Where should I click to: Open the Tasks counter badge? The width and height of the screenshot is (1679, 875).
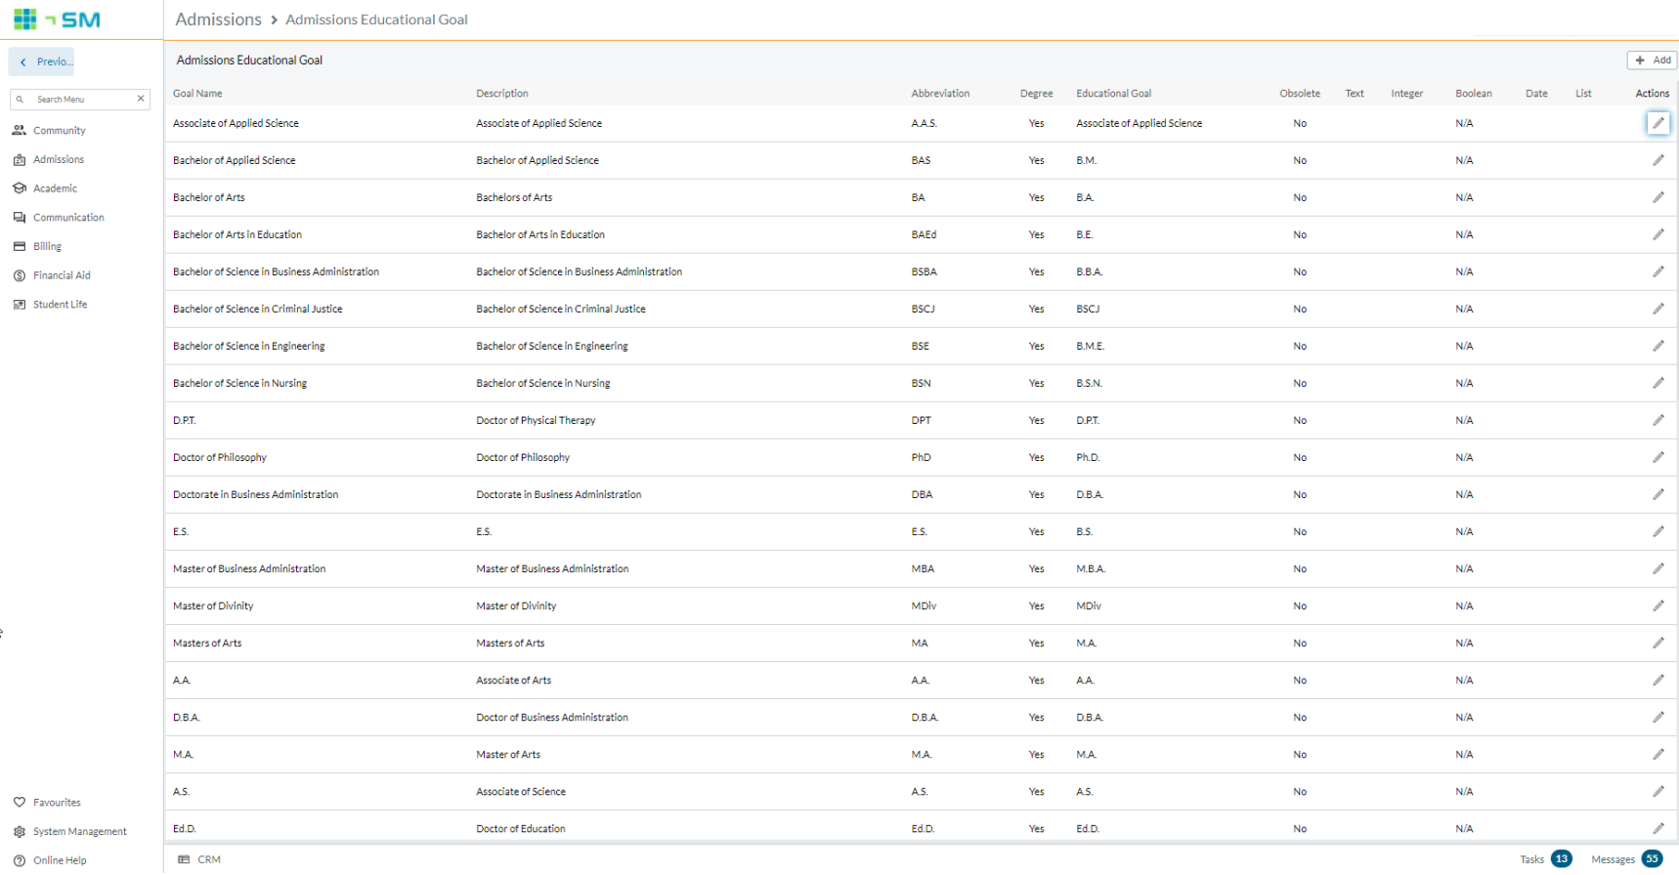tap(1561, 859)
